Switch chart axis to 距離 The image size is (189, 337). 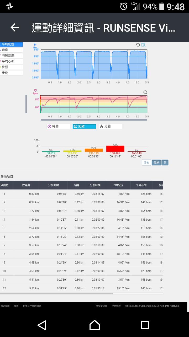pyautogui.click(x=84, y=126)
